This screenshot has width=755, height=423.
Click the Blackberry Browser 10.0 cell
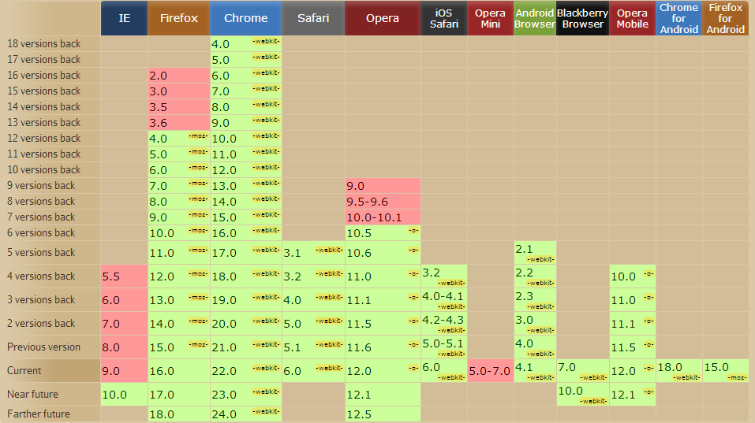(583, 394)
